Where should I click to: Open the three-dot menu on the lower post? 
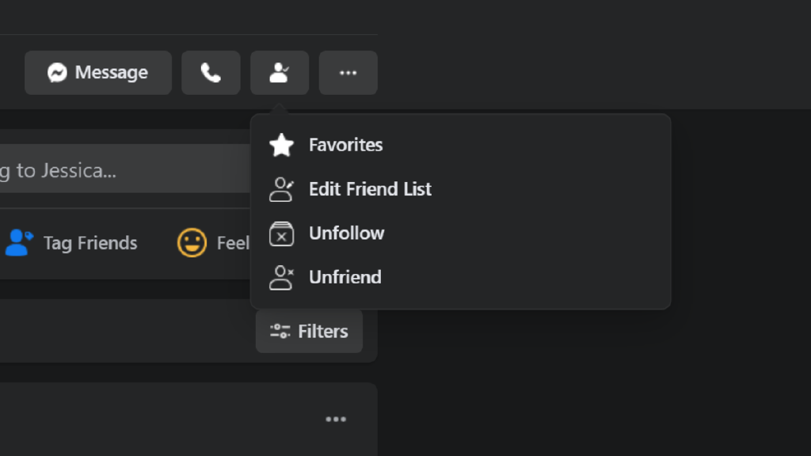[337, 419]
